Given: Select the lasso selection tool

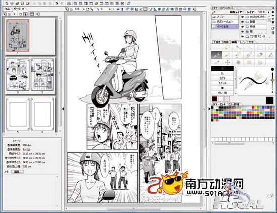Looking at the screenshot, I should coord(227,47).
